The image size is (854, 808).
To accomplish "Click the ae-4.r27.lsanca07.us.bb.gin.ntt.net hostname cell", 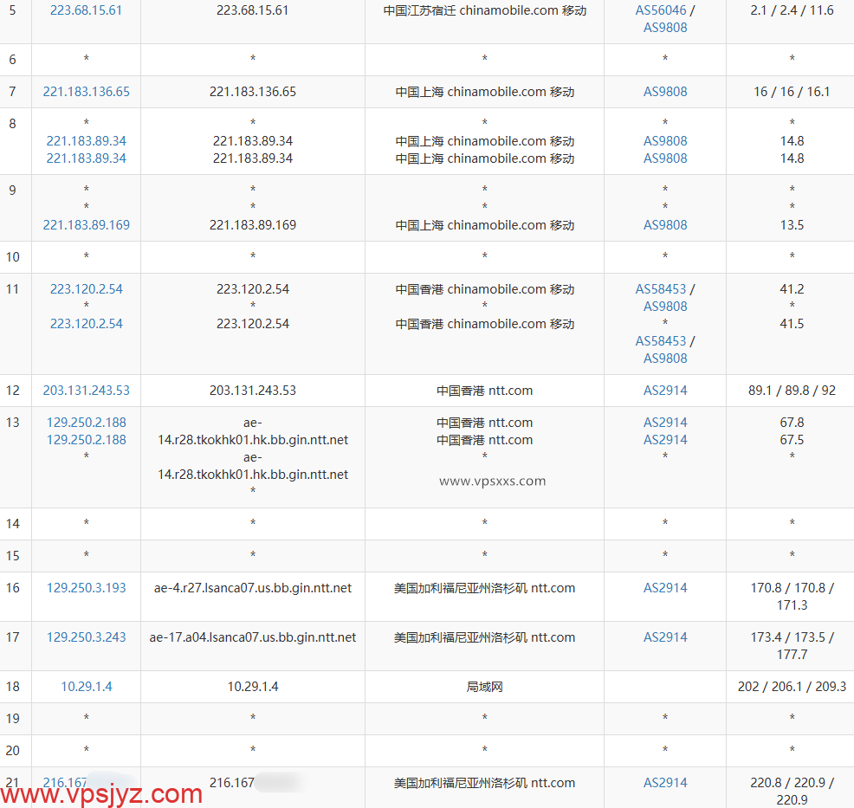I will (x=253, y=588).
